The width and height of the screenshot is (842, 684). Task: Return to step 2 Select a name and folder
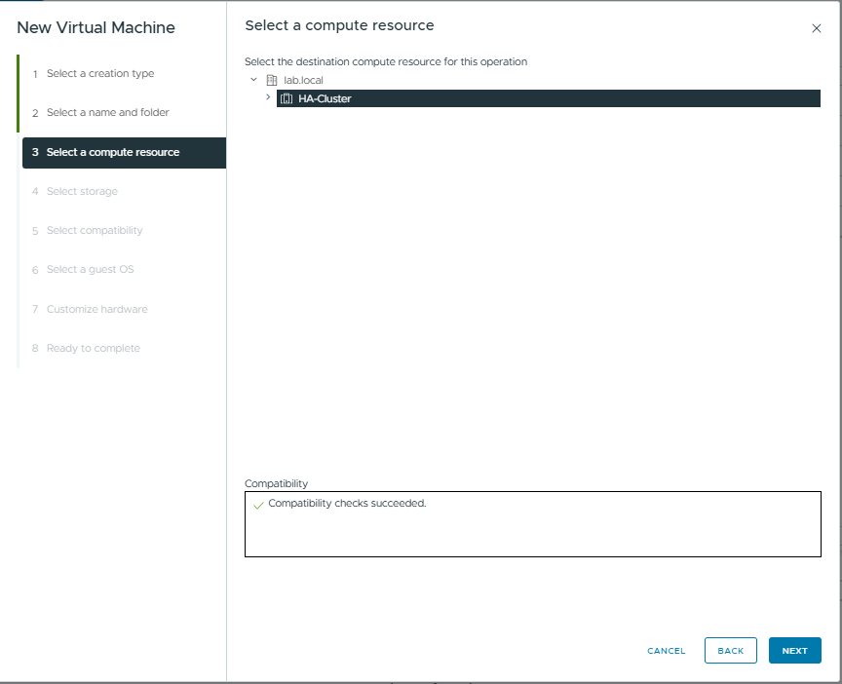[107, 113]
